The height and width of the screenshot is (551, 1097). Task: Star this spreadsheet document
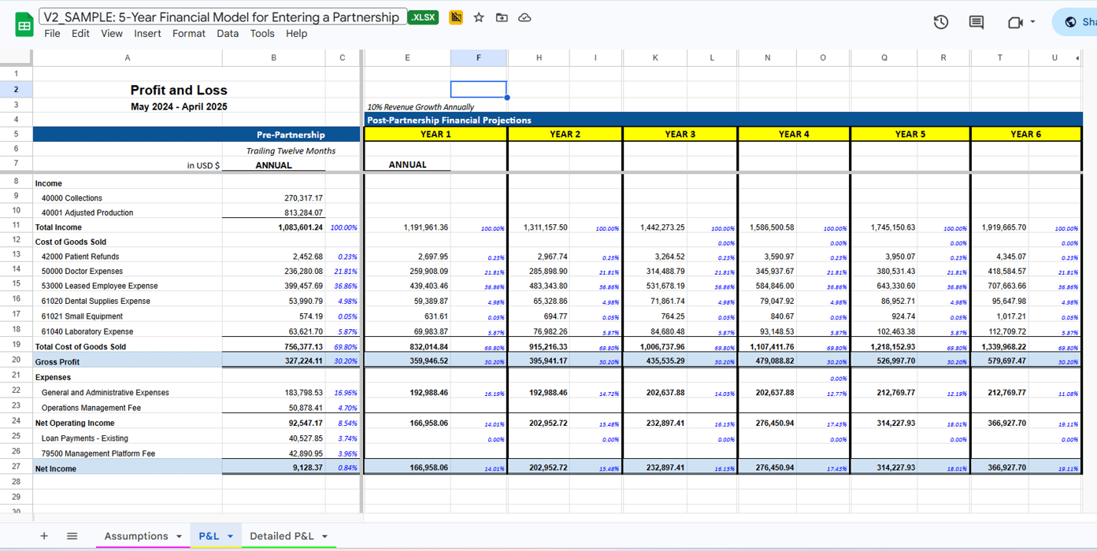pyautogui.click(x=479, y=17)
